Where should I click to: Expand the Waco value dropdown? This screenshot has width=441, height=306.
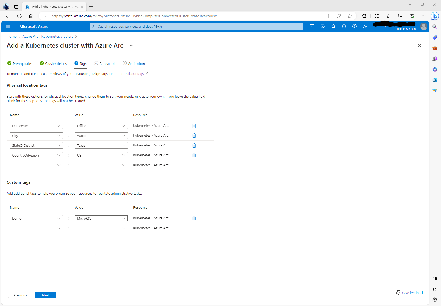point(123,136)
